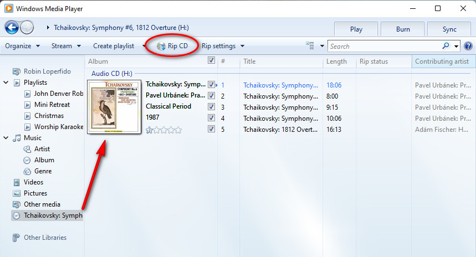Click the back navigation arrow button
The image size is (476, 257).
click(x=12, y=27)
